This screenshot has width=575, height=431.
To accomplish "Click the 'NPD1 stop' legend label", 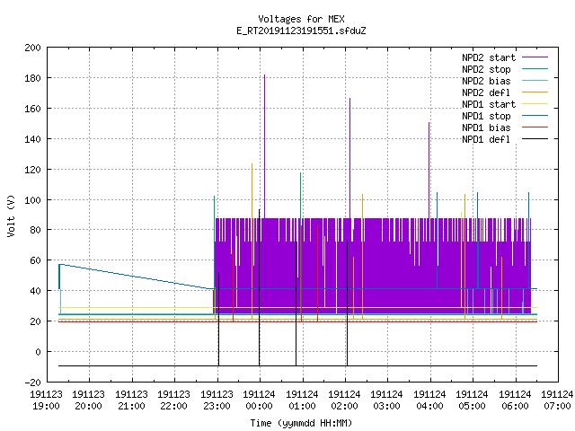I will [486, 116].
